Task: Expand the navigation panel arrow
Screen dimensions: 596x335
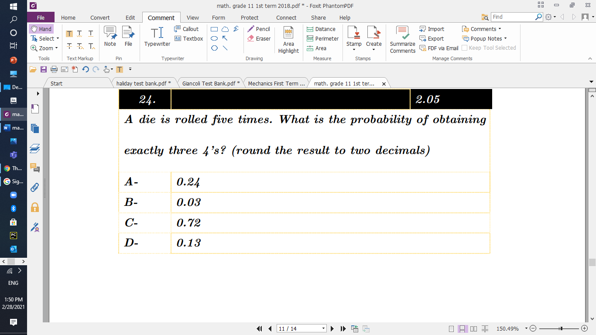Action: point(38,93)
